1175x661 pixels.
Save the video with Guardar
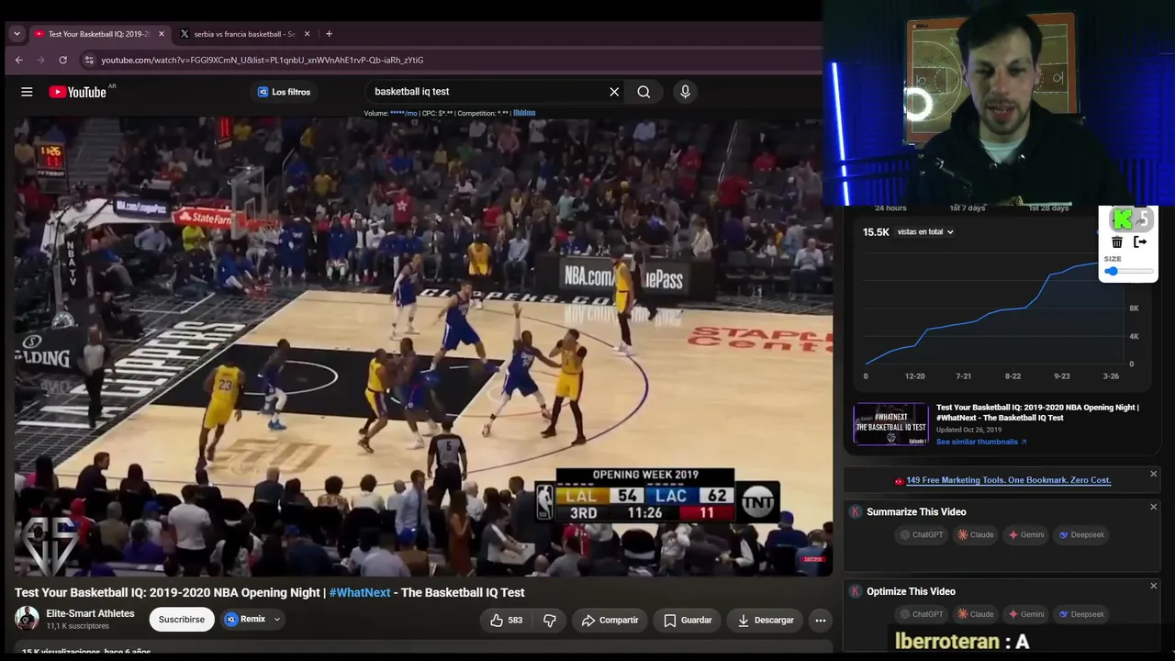[x=688, y=620]
